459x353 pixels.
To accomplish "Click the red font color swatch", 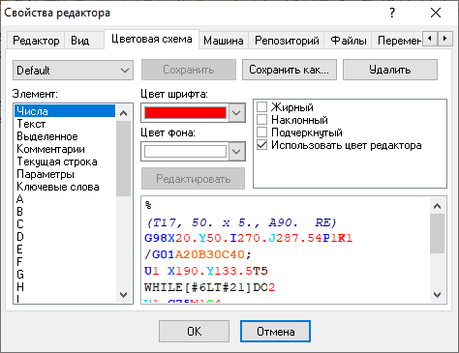I will 185,113.
